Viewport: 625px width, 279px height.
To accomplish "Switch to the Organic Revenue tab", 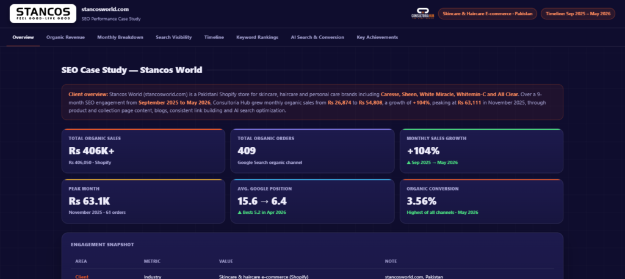I will coord(65,37).
